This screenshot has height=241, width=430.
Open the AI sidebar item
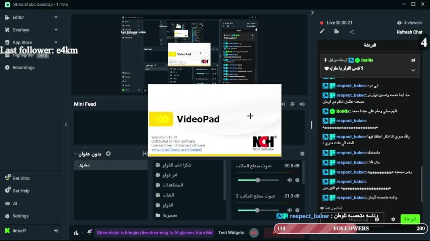[x=15, y=204]
